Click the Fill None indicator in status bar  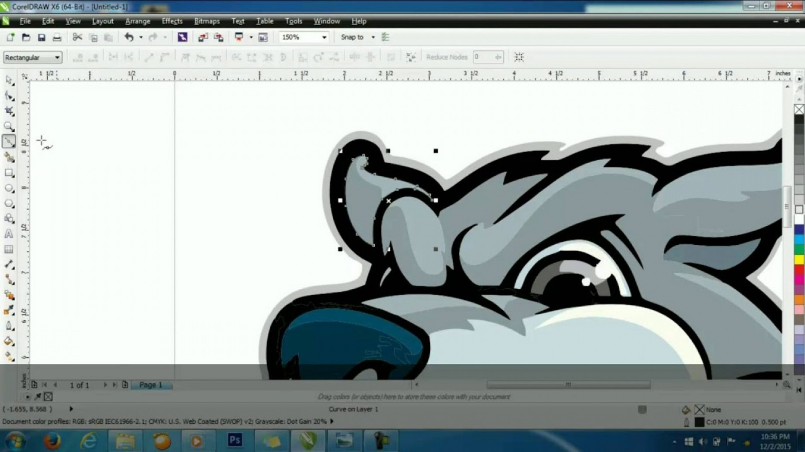700,410
